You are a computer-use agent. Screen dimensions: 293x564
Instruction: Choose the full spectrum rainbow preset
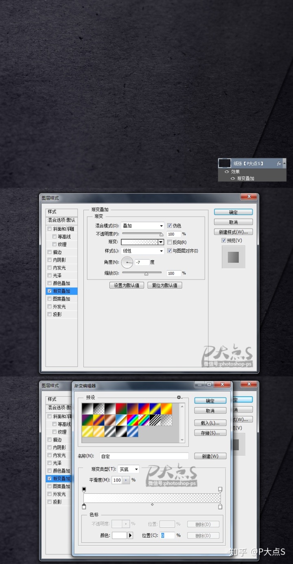pos(133,420)
